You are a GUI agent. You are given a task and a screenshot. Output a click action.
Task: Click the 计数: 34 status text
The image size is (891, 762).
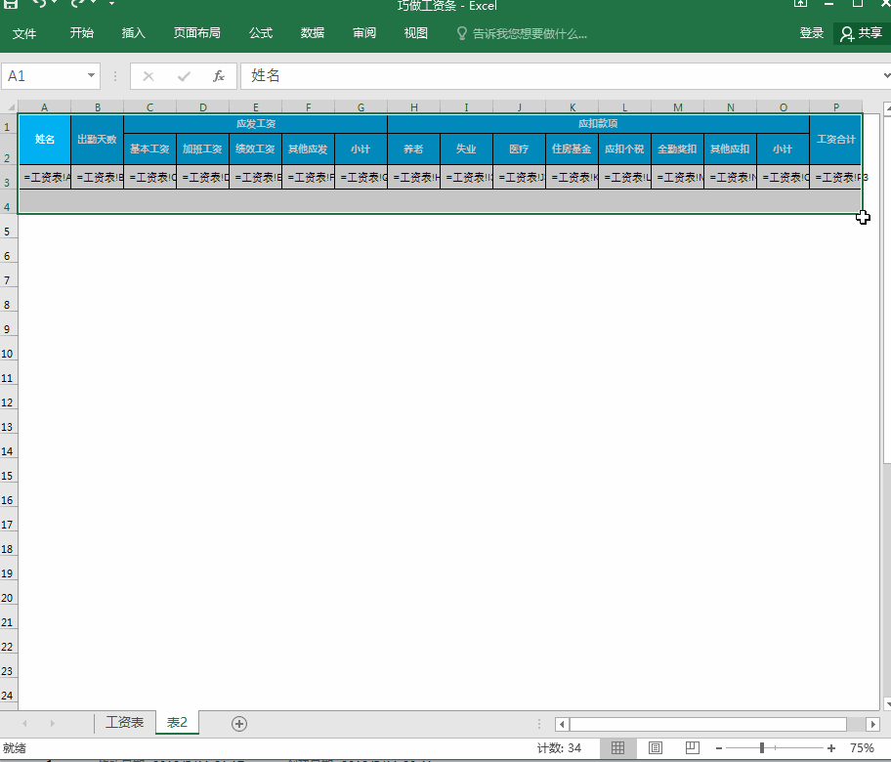click(559, 748)
